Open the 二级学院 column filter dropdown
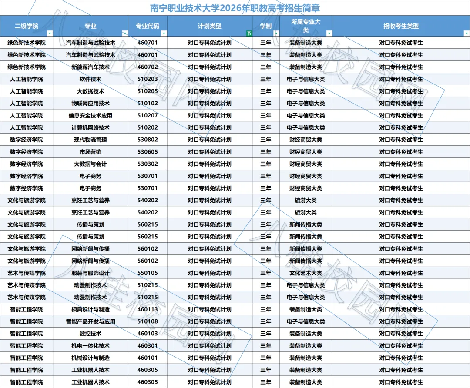Screen dimensions: 470x388 tap(50, 33)
